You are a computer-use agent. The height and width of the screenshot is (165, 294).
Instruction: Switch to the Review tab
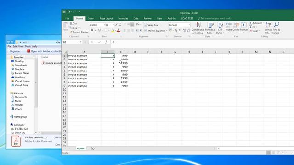click(147, 18)
